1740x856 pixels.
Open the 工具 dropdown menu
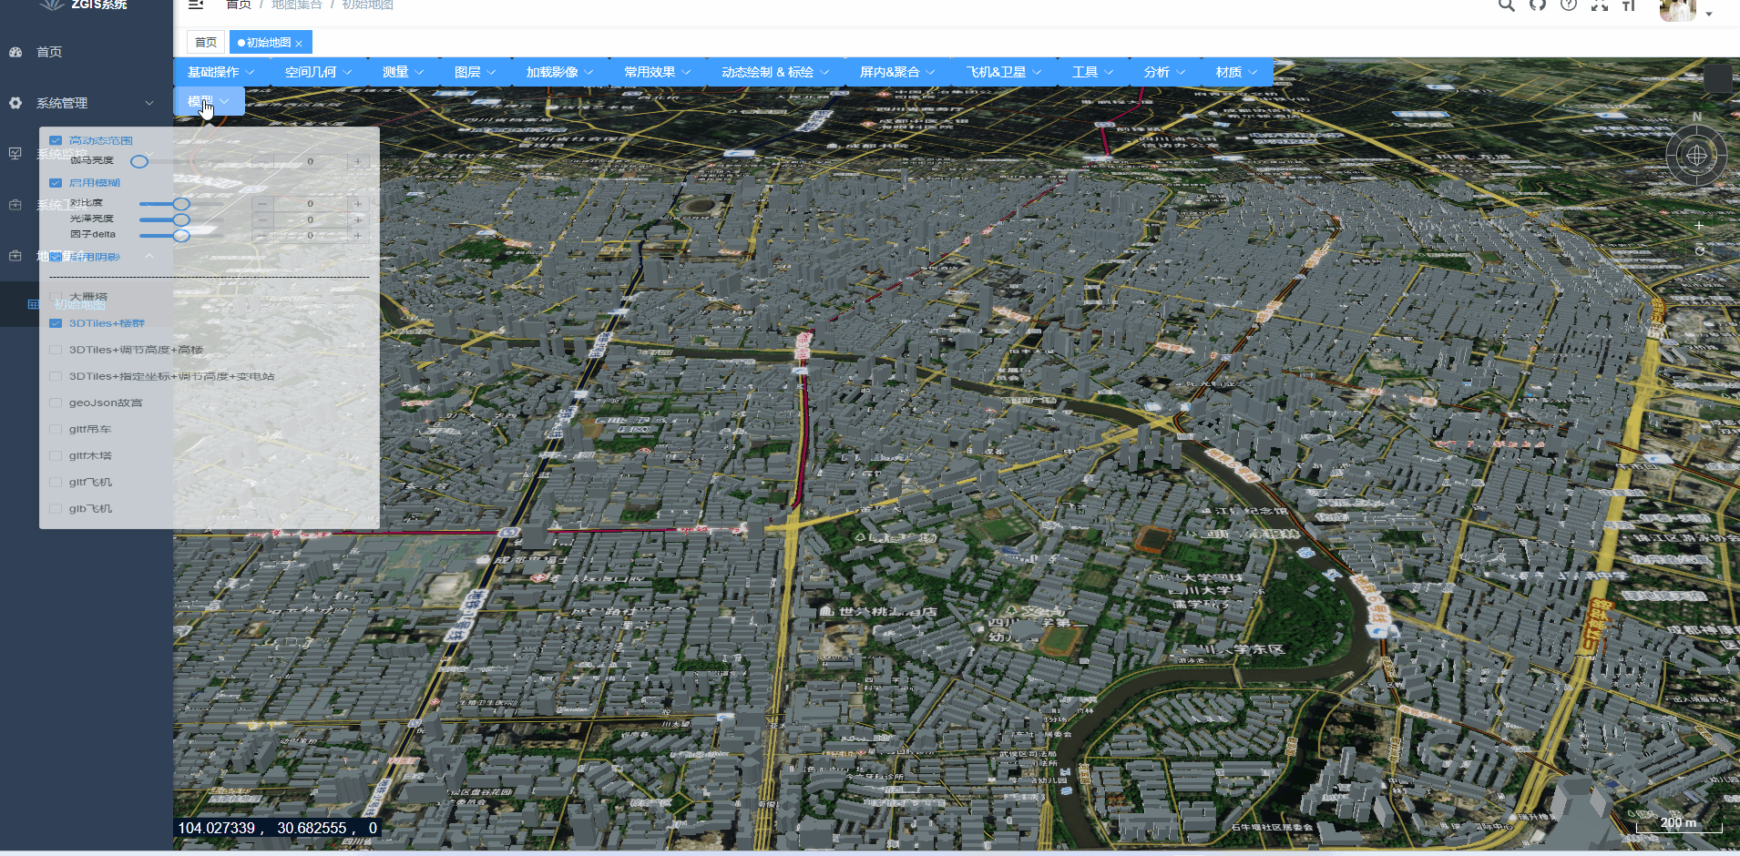pyautogui.click(x=1093, y=72)
